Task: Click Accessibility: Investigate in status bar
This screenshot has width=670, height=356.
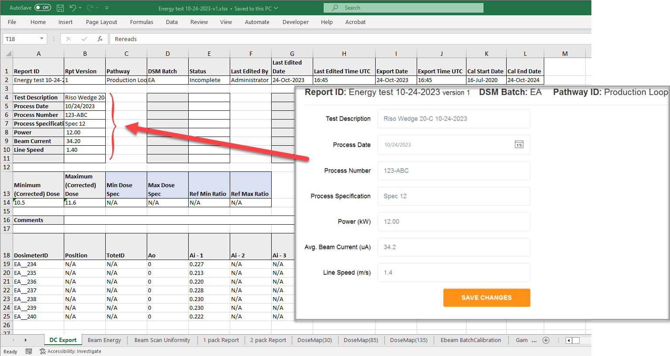Action: click(x=70, y=351)
